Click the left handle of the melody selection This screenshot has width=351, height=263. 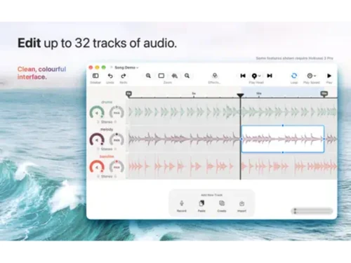coord(241,139)
